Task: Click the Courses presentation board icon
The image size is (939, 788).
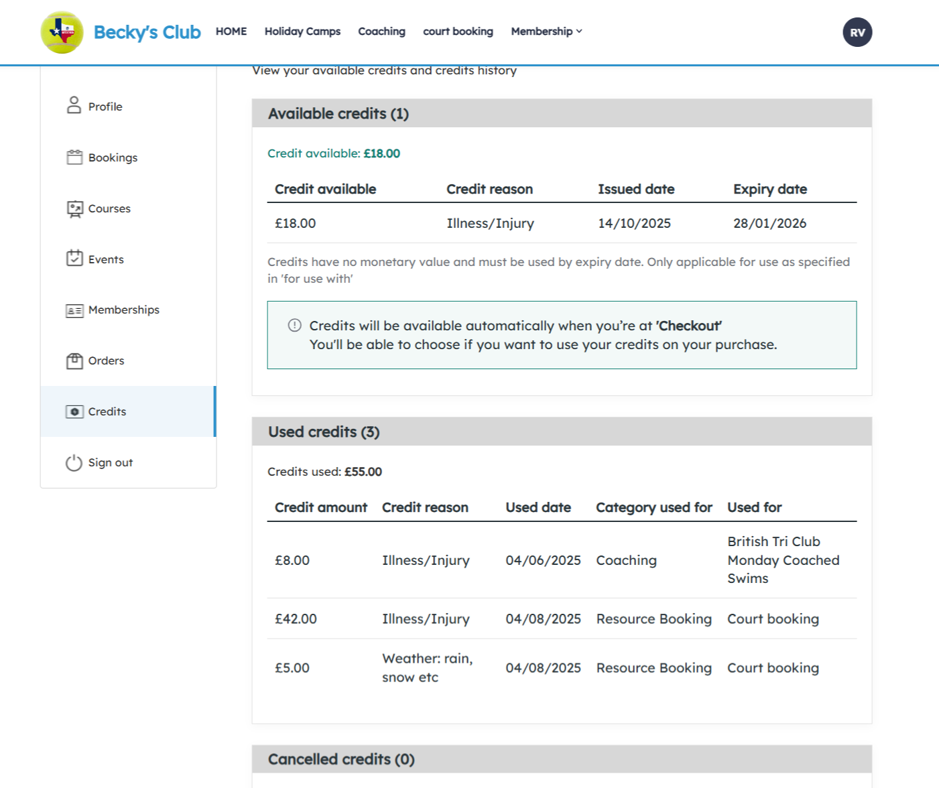Action: click(x=74, y=209)
